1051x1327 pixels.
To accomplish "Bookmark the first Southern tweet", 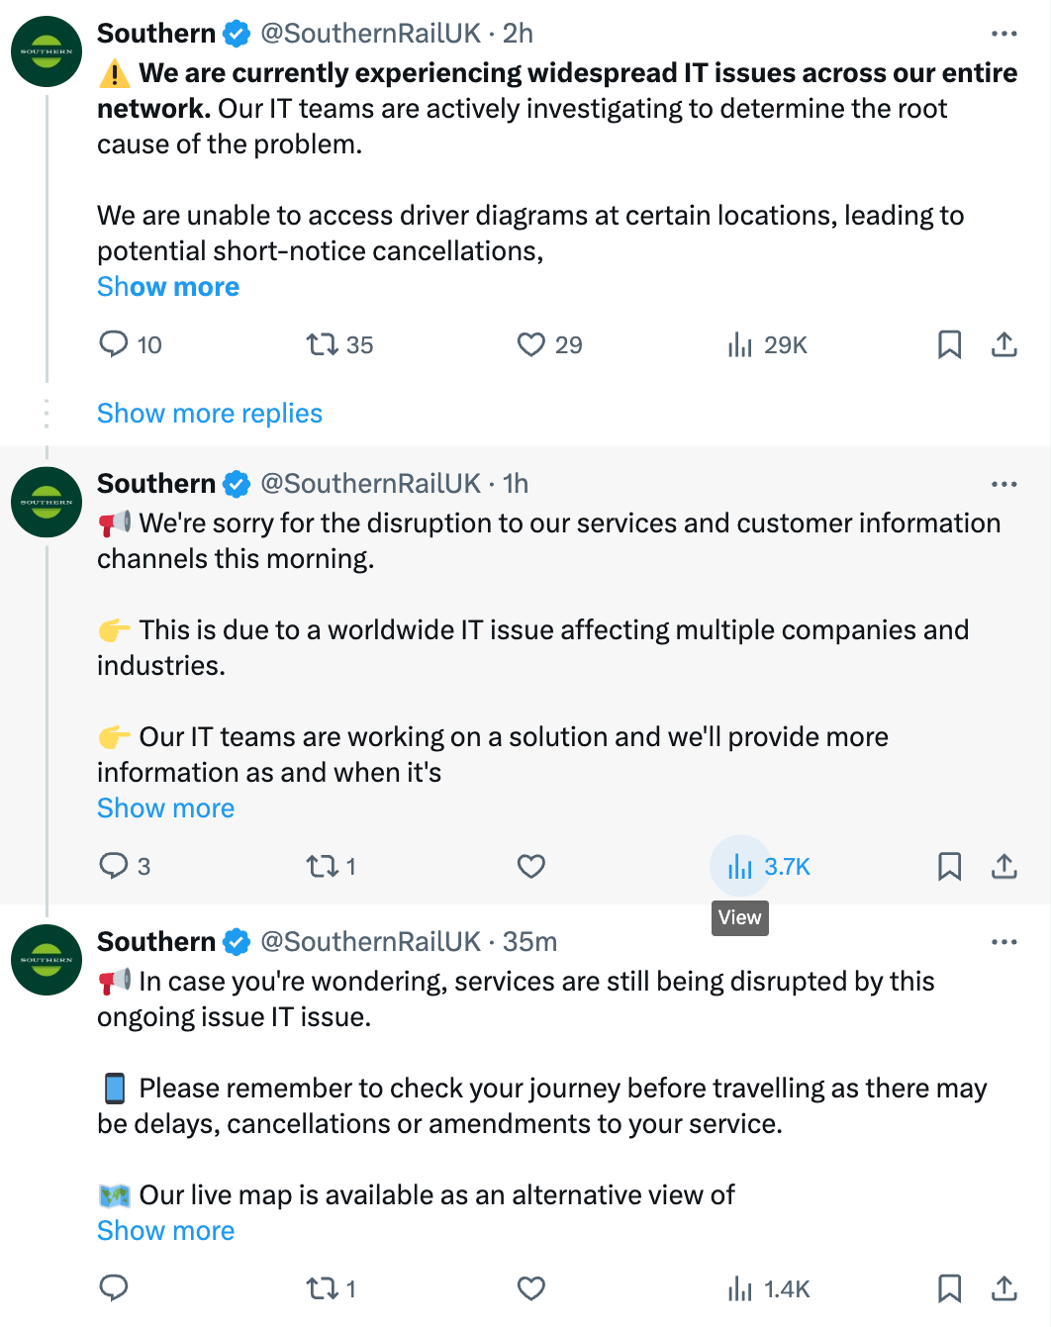I will [949, 344].
